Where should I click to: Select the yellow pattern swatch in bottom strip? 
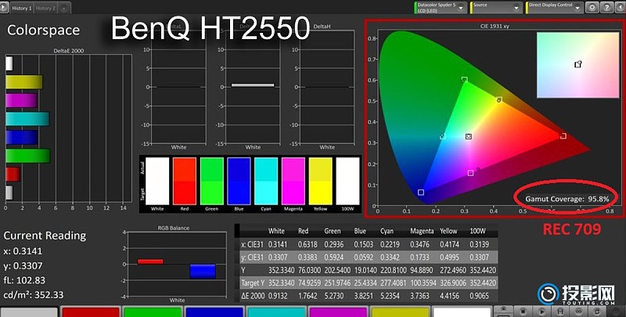point(399,312)
